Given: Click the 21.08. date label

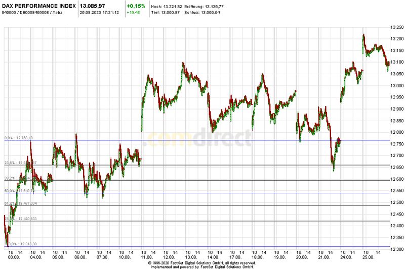Looking at the screenshot, I should pyautogui.click(x=324, y=257).
